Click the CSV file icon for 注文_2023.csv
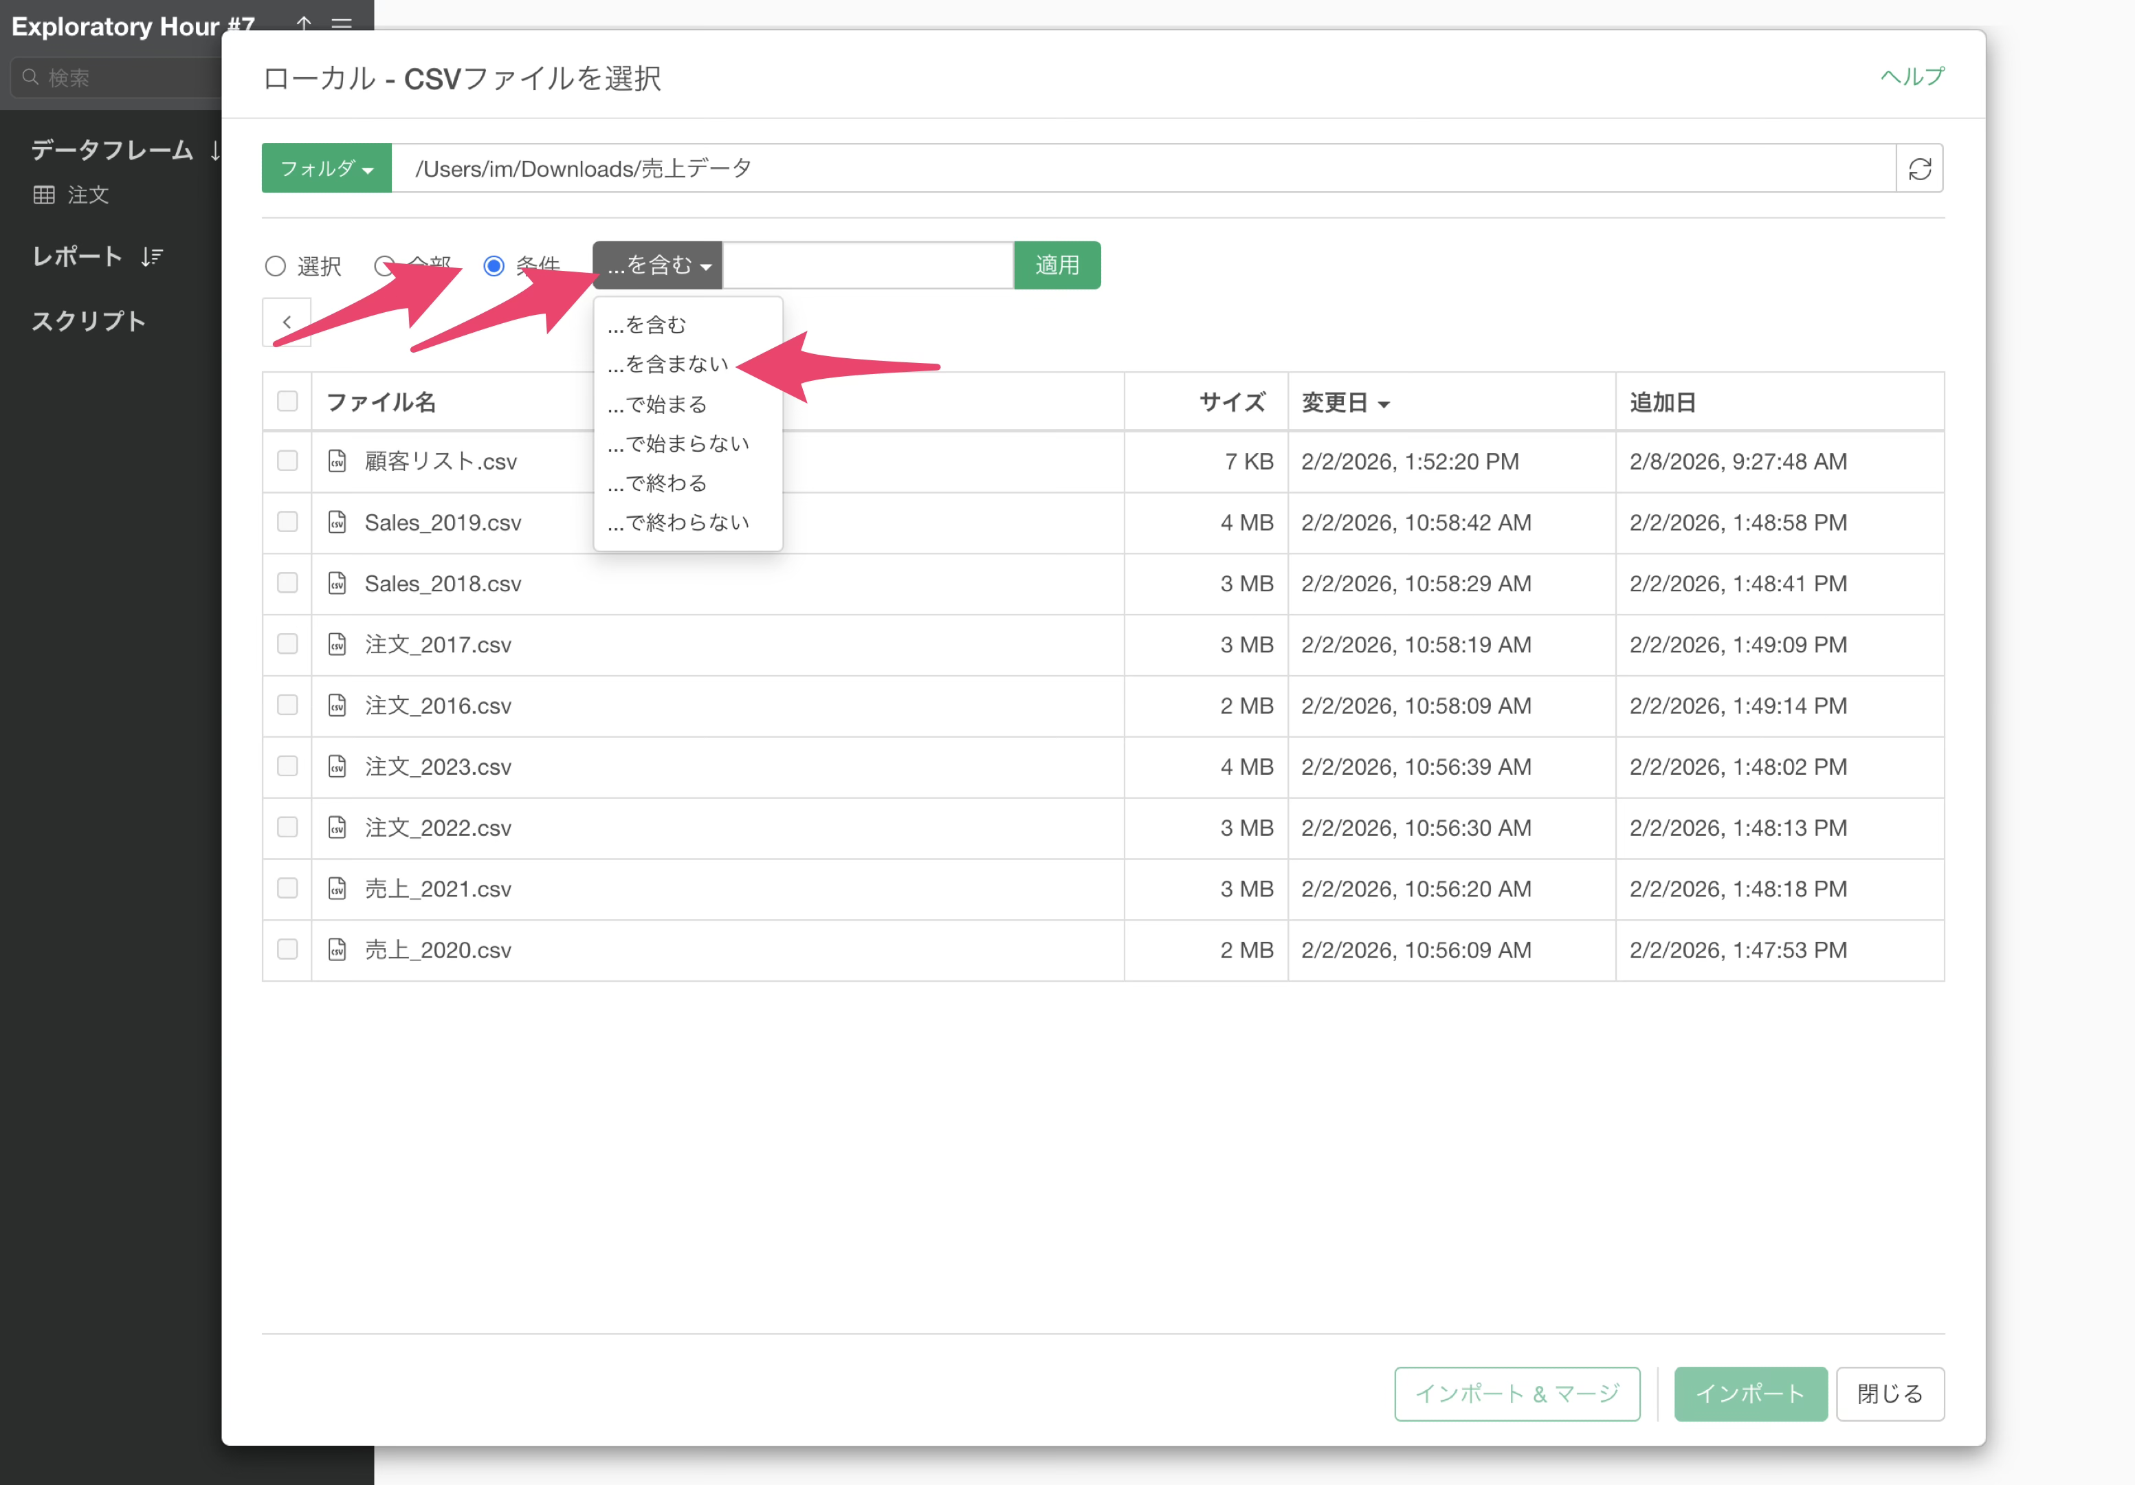This screenshot has width=2135, height=1485. 338,766
